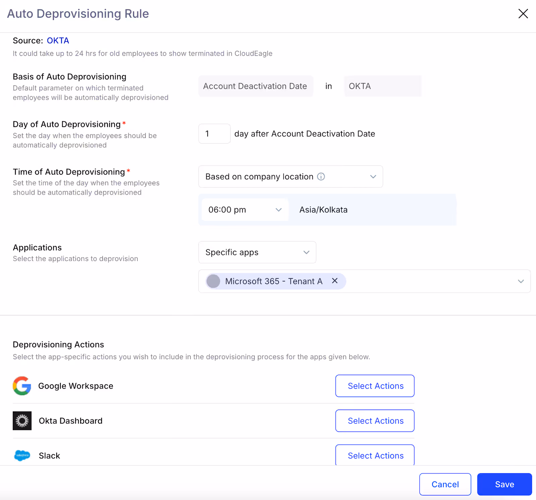The height and width of the screenshot is (500, 536).
Task: Click the info icon beside company location
Action: (x=321, y=177)
